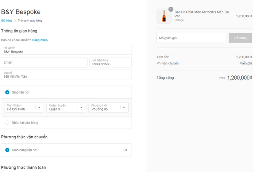
Task: Focus the Email input field
Action: point(44,62)
